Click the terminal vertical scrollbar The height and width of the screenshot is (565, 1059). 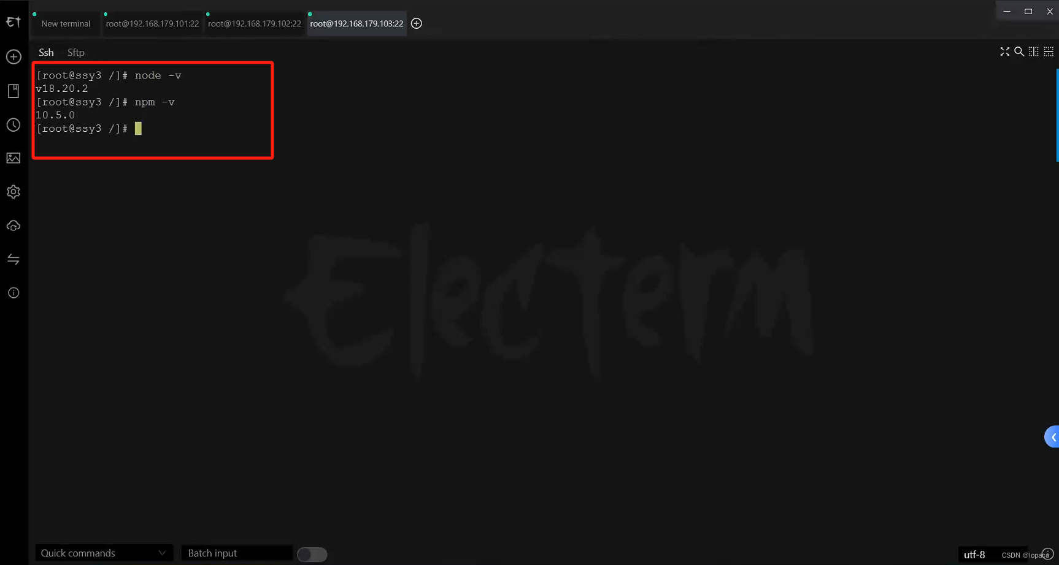click(1057, 115)
